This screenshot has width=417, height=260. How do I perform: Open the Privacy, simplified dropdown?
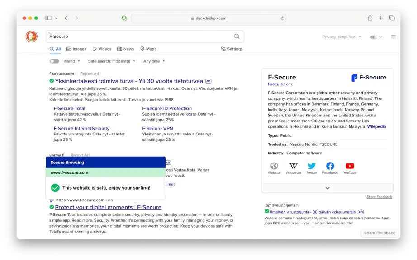pos(342,37)
